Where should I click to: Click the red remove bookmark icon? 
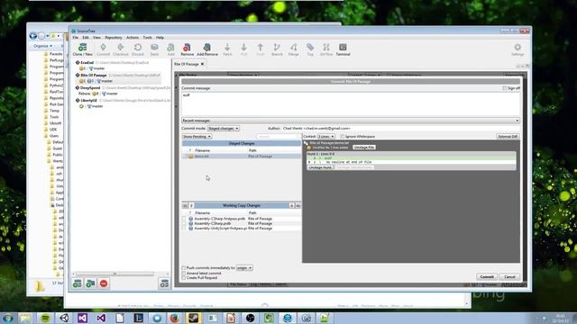click(x=104, y=283)
